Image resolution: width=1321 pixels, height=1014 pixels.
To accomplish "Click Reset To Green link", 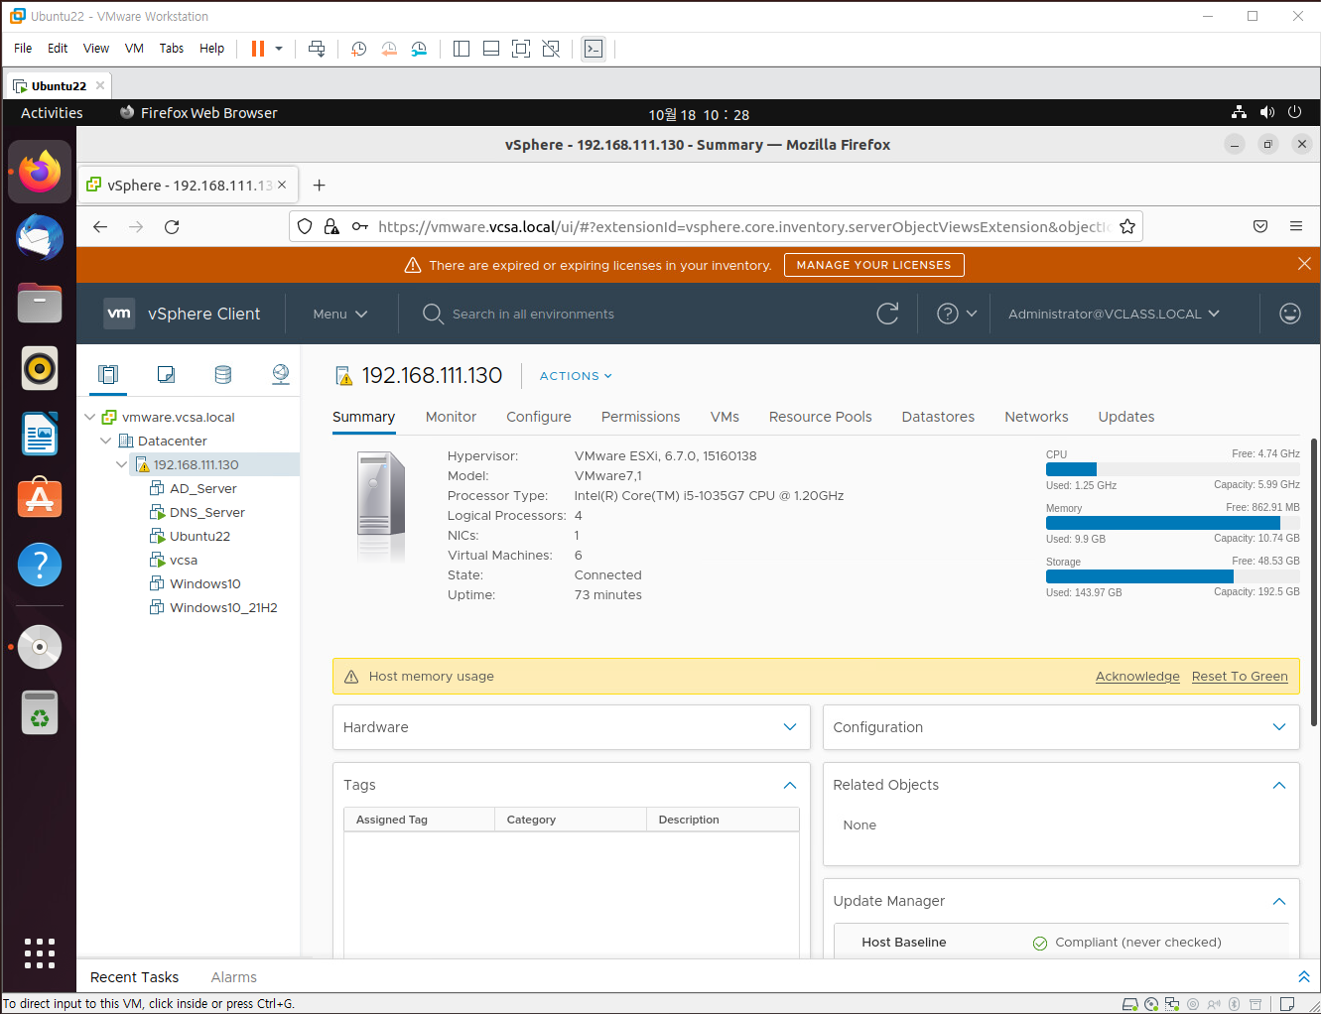I will point(1240,677).
